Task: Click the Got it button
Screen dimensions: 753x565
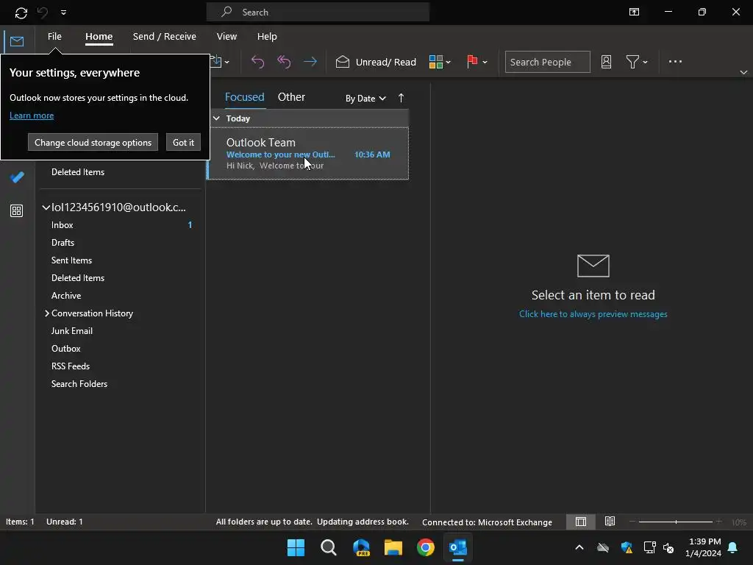Action: click(x=183, y=142)
